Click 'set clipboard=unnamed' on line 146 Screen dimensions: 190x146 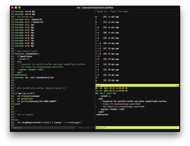tap(28, 96)
